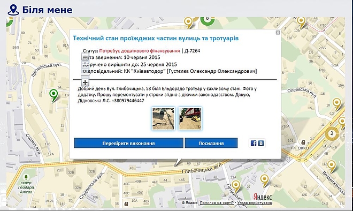
Task: Zoom out map with minus button
Action: pyautogui.click(x=85, y=57)
